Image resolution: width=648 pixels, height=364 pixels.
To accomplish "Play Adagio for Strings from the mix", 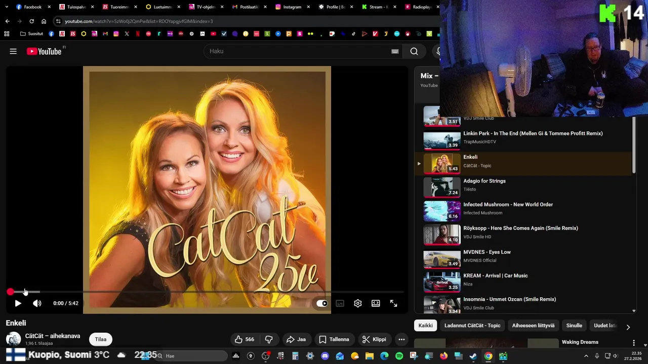I will tap(524, 187).
